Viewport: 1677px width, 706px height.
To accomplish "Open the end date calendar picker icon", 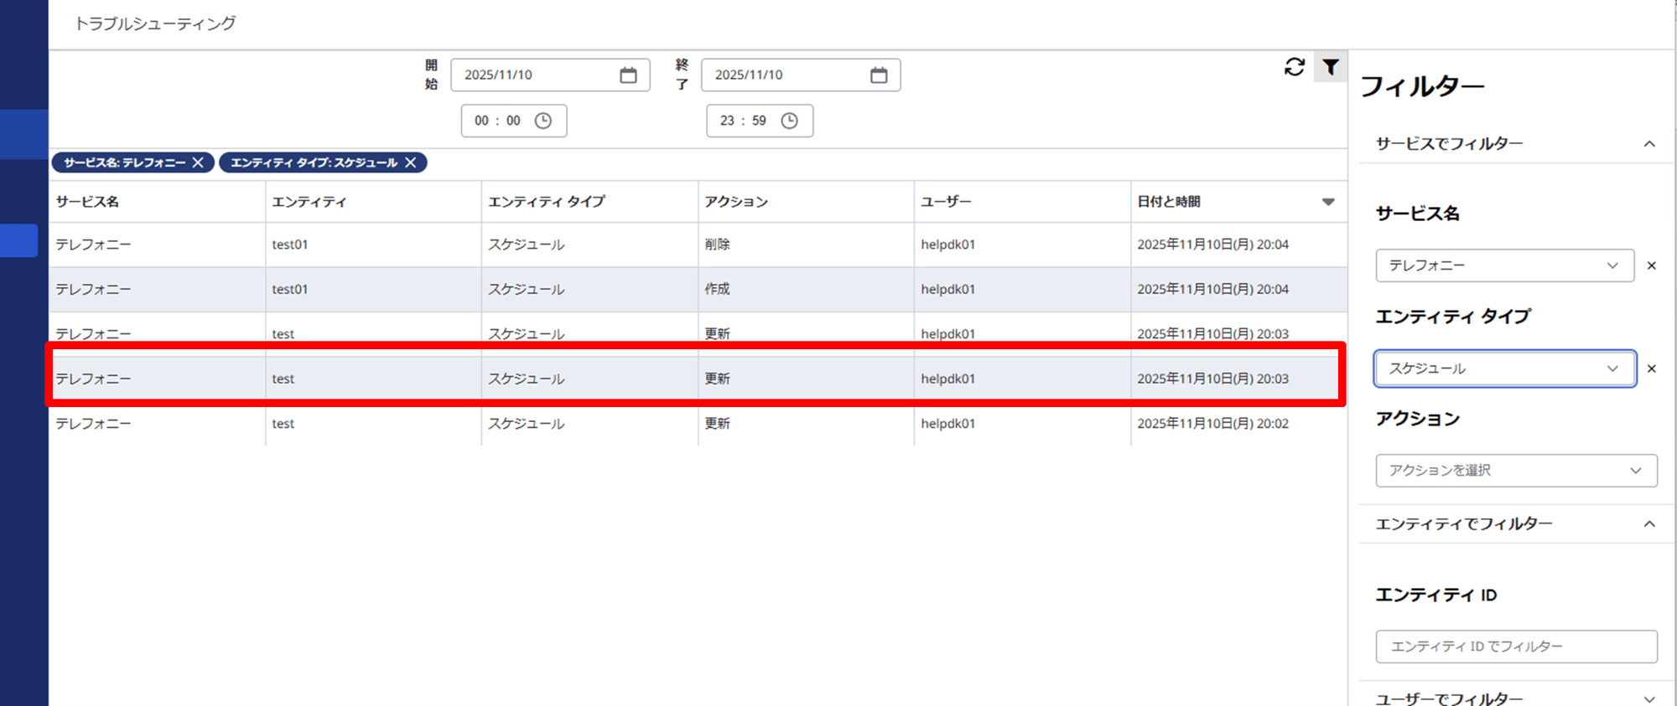I will (x=878, y=75).
